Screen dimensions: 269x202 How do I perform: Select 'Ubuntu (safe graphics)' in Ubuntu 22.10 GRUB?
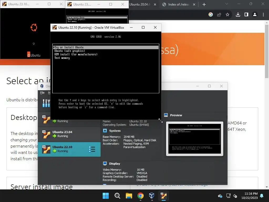coord(70,51)
